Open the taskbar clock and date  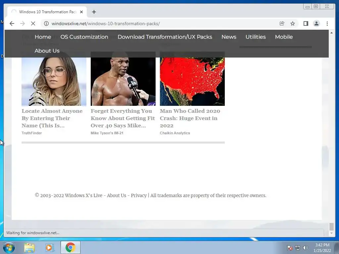coord(322,248)
